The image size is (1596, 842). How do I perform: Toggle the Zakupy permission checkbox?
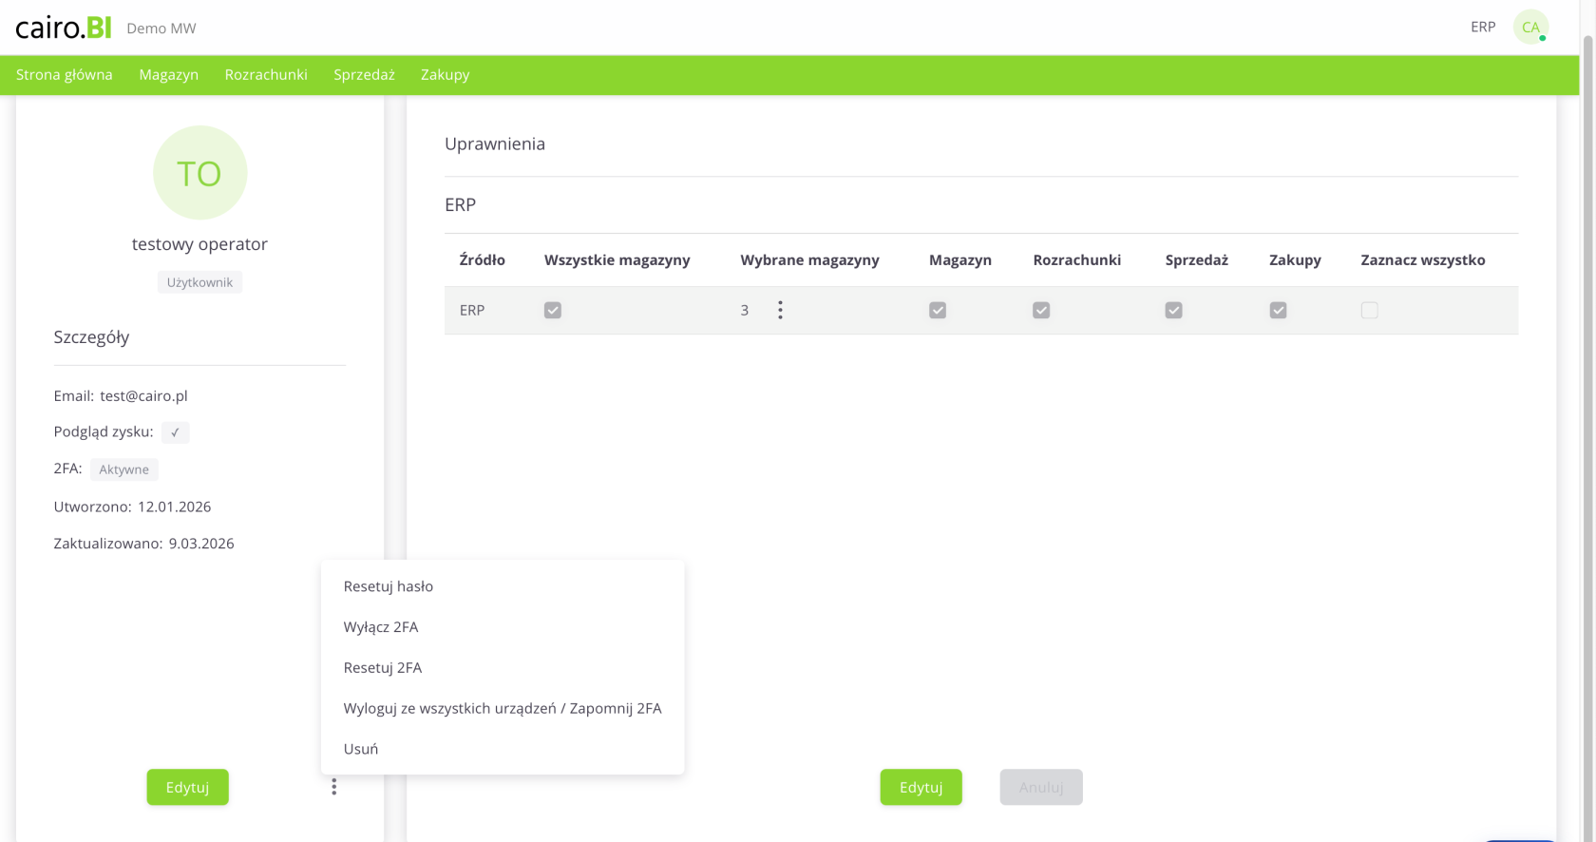(1278, 310)
